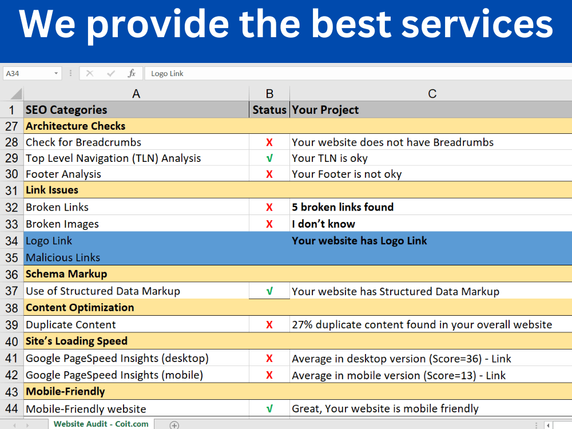Click green check status for Structured Data row
572x429 pixels.
[269, 291]
